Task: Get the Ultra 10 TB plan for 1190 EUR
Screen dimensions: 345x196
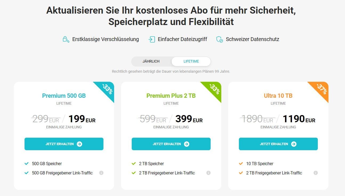Action: click(278, 144)
